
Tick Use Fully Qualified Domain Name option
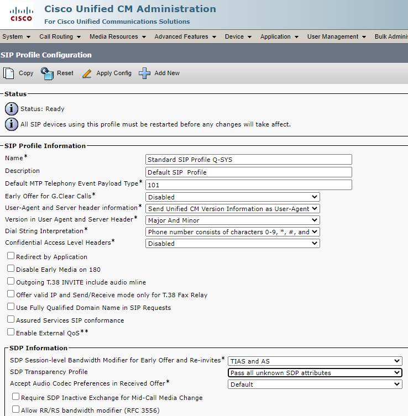[x=11, y=307]
